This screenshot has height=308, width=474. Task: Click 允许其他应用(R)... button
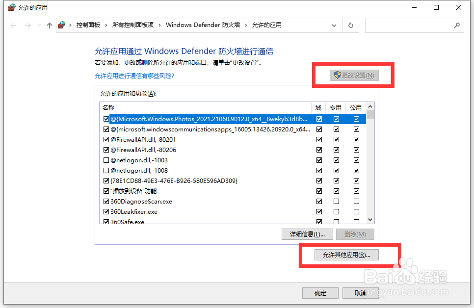tap(346, 255)
